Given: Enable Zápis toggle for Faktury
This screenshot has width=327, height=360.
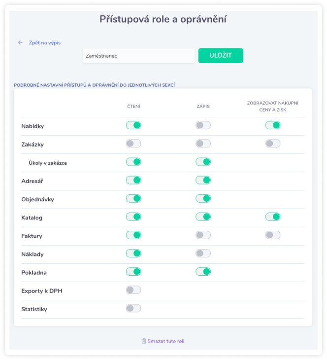Looking at the screenshot, I should [203, 235].
